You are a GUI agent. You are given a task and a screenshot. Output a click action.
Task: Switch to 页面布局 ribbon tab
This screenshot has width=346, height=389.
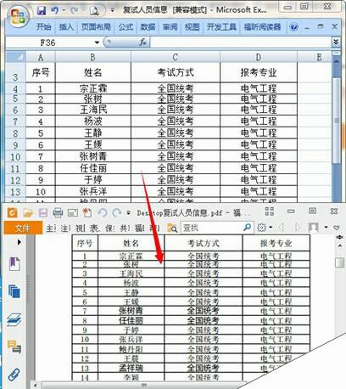96,27
